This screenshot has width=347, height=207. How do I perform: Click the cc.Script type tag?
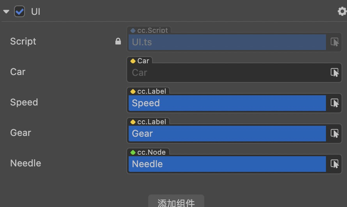(x=149, y=30)
